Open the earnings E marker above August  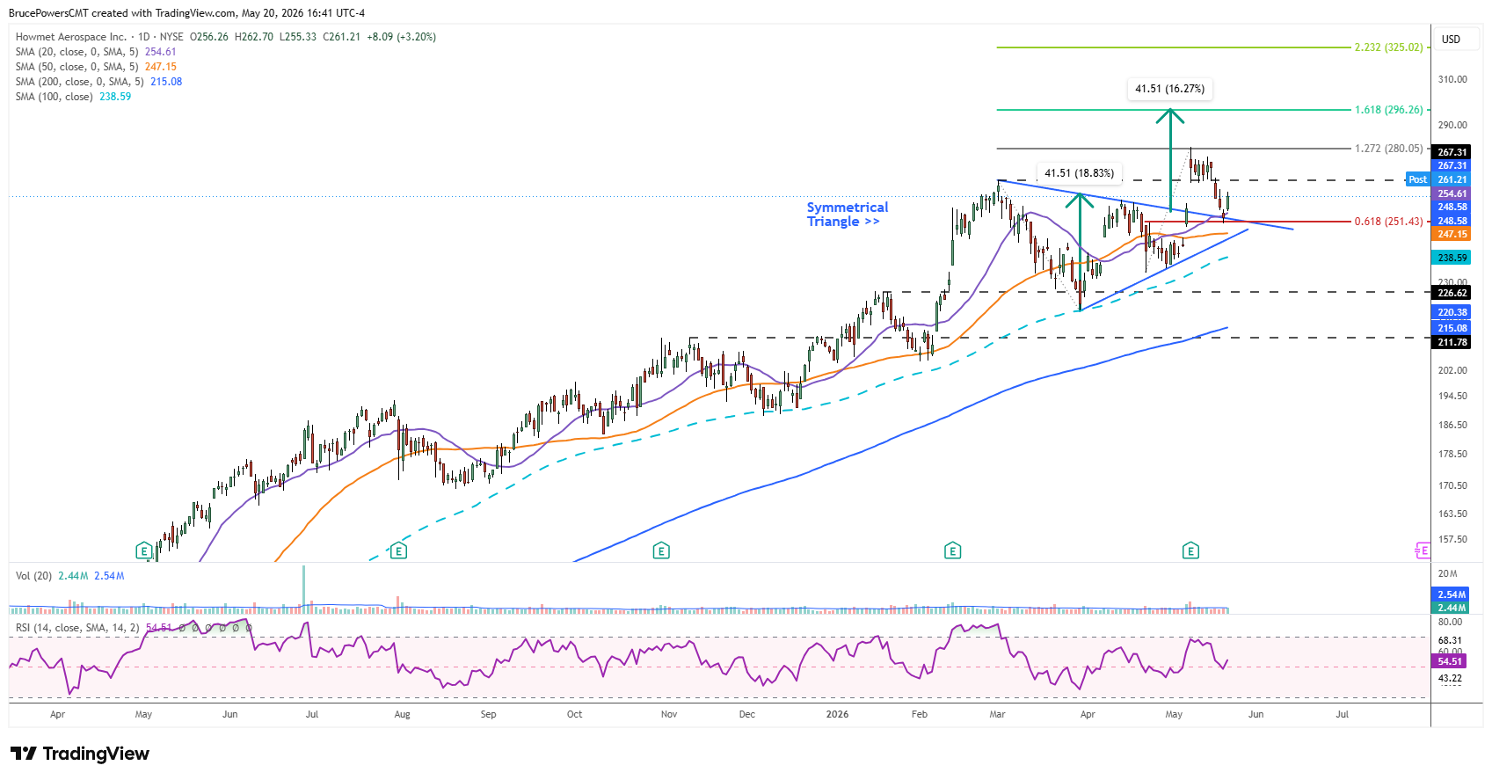[398, 551]
